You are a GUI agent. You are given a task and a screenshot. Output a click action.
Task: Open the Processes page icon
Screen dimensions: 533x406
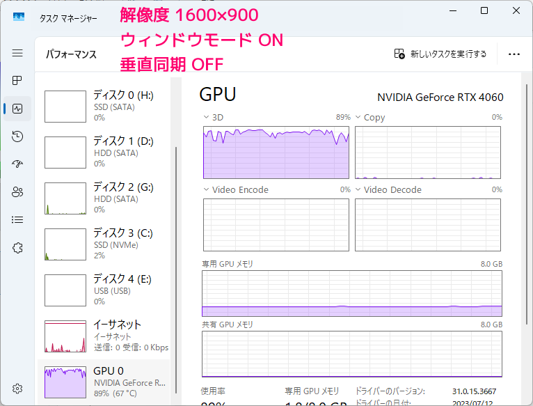click(17, 80)
